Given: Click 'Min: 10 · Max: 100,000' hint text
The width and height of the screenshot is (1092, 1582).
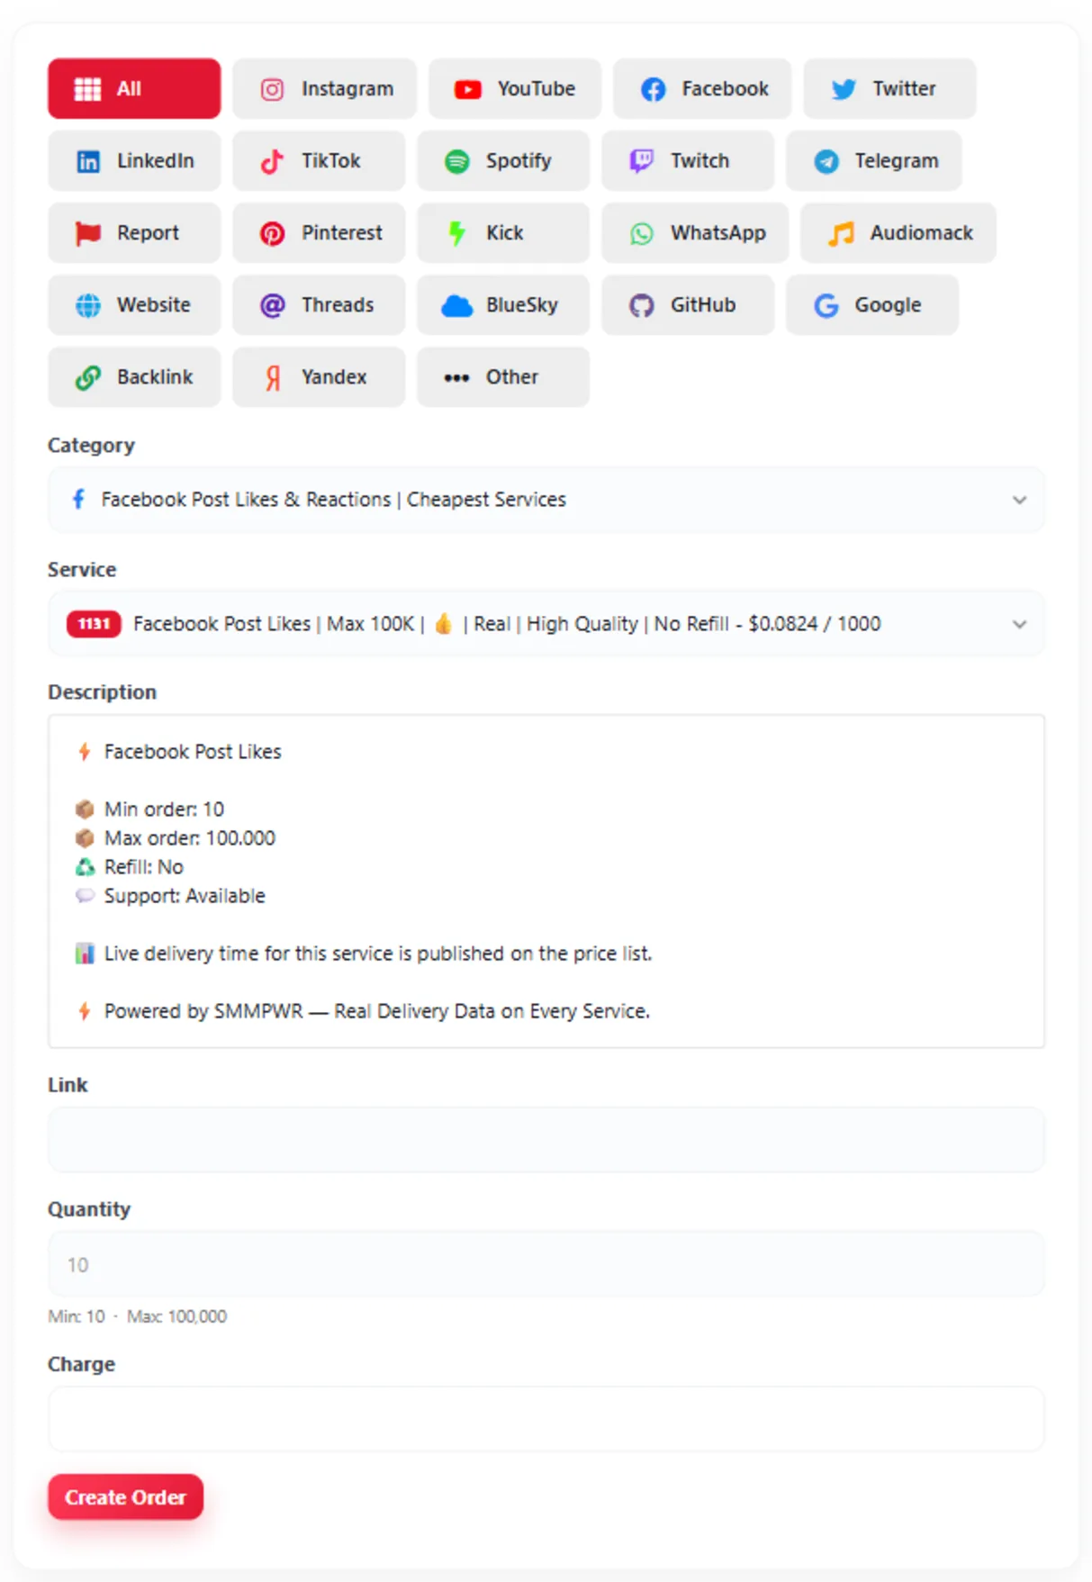Looking at the screenshot, I should (x=138, y=1316).
